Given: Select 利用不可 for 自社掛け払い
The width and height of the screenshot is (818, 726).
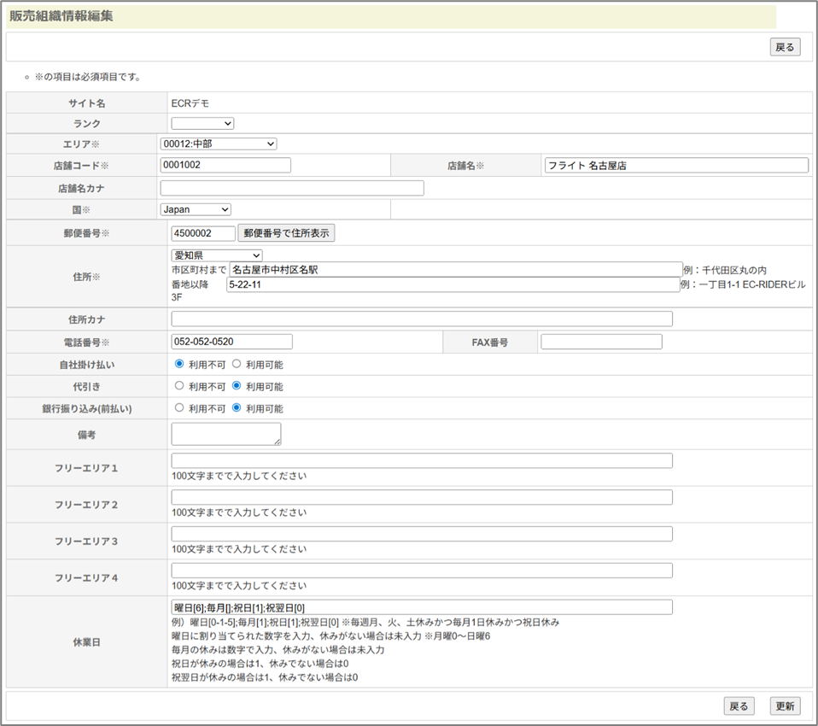Looking at the screenshot, I should 179,364.
